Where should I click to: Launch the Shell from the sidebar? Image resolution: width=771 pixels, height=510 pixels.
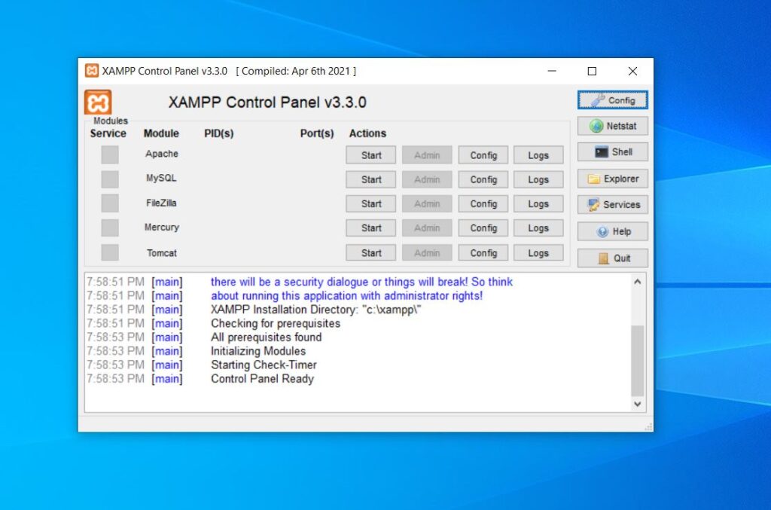[613, 152]
